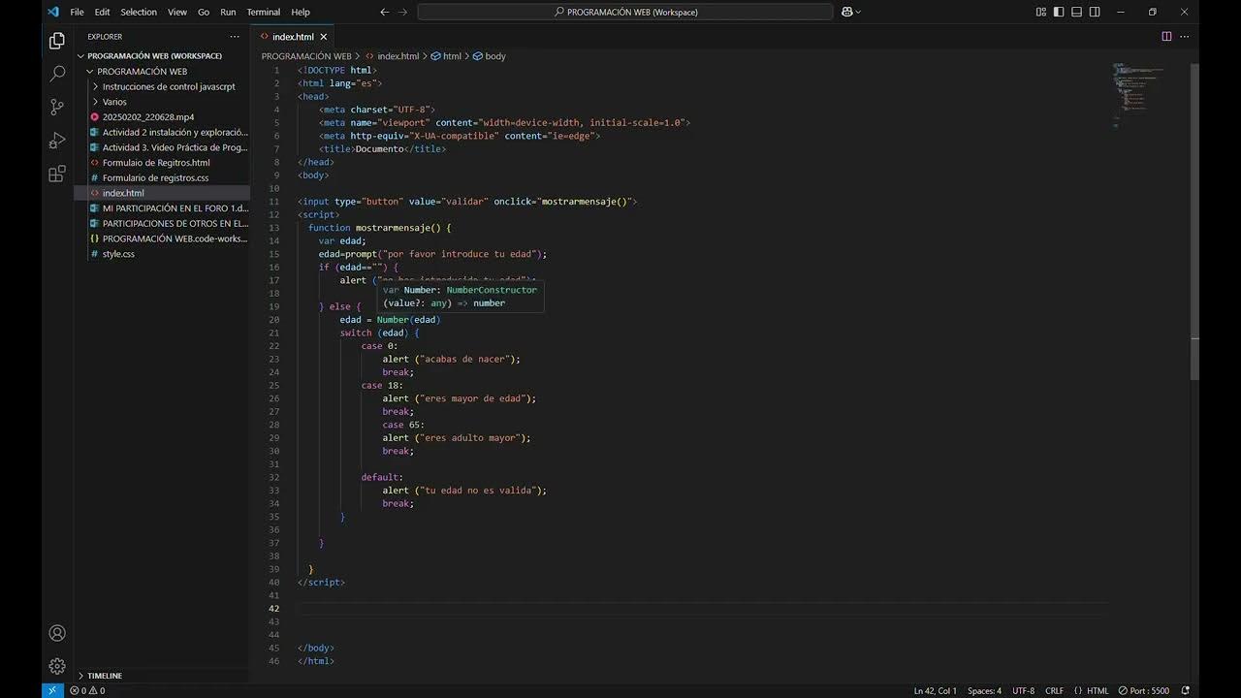
Task: Open editor More Actions ellipsis
Action: tap(1185, 36)
